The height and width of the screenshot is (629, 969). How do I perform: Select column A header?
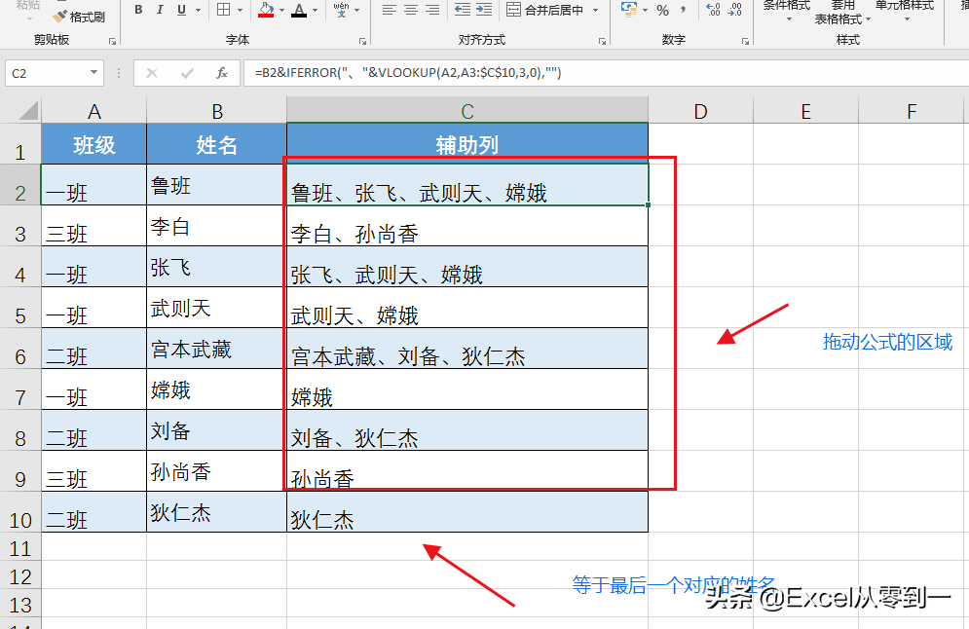[93, 111]
